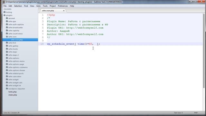Click the folder icon beside wfm-options-page

7,64
